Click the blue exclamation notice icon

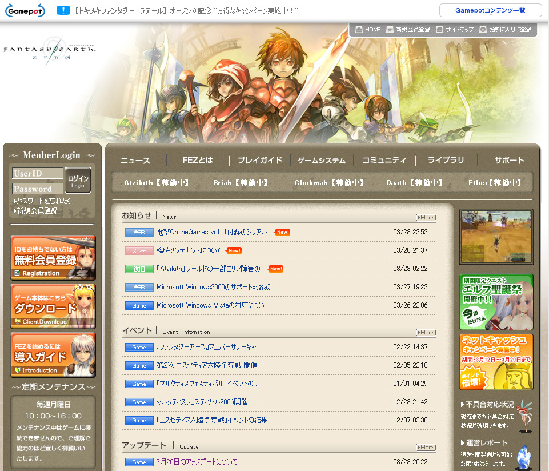[63, 10]
